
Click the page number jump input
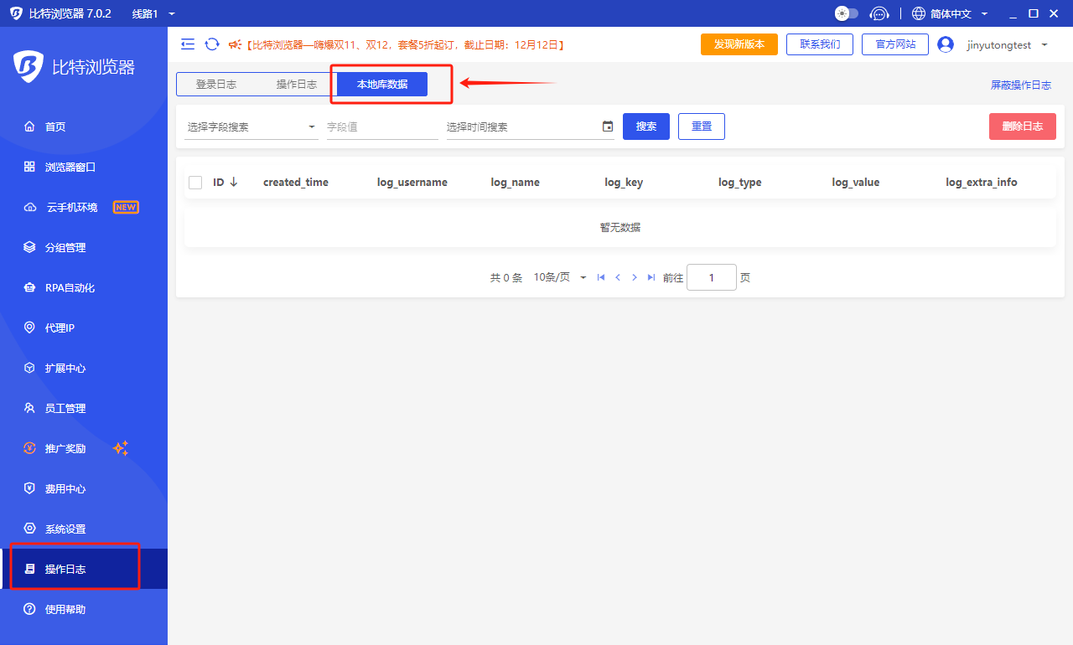tap(712, 277)
